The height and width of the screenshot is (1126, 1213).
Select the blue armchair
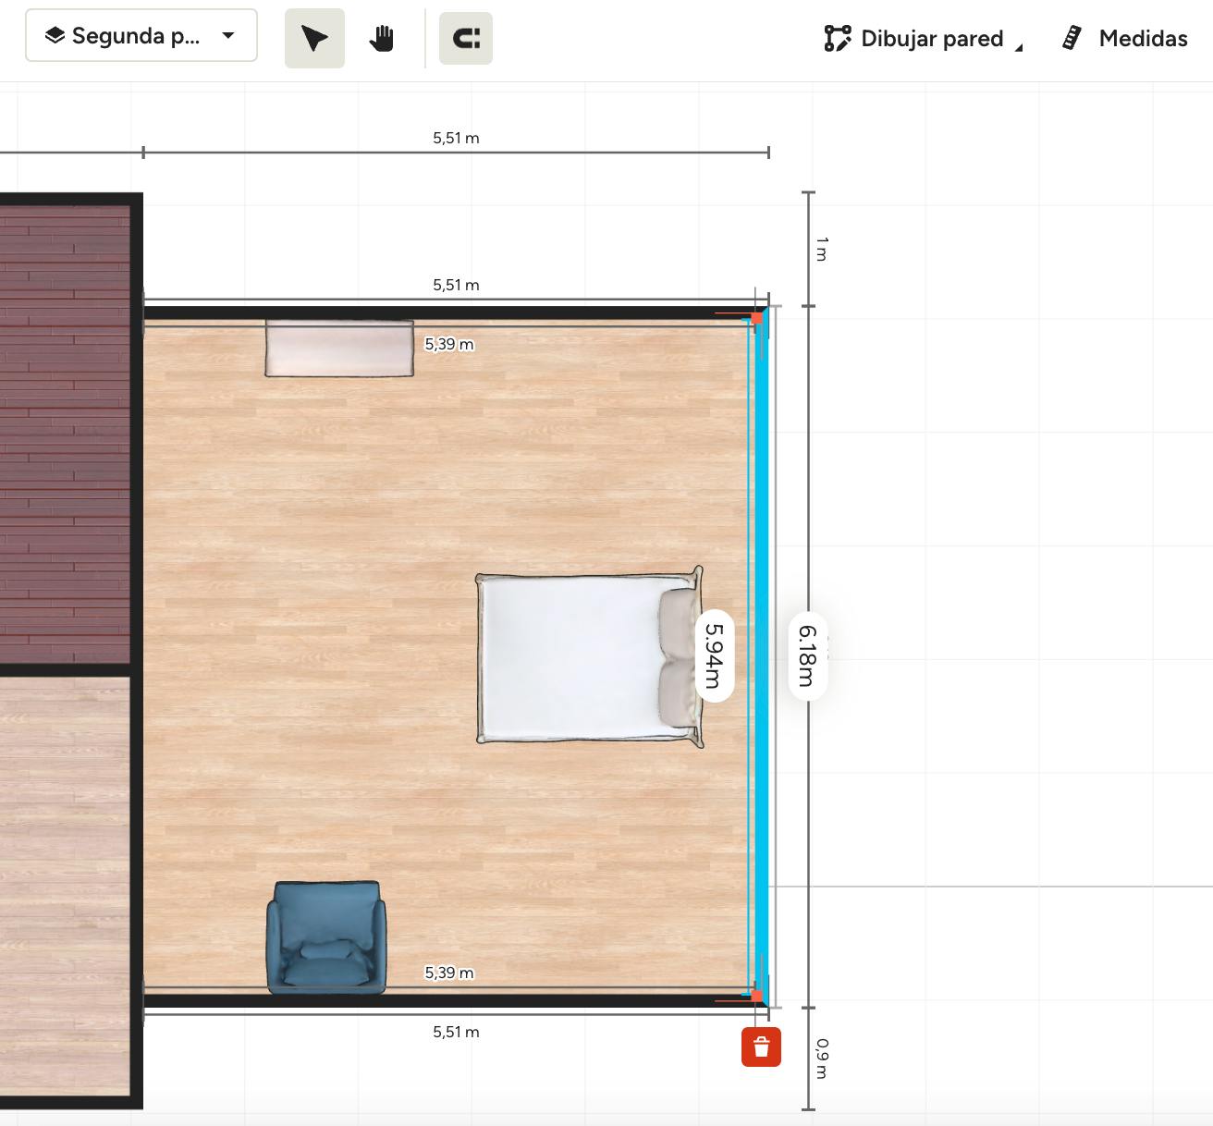coord(325,936)
